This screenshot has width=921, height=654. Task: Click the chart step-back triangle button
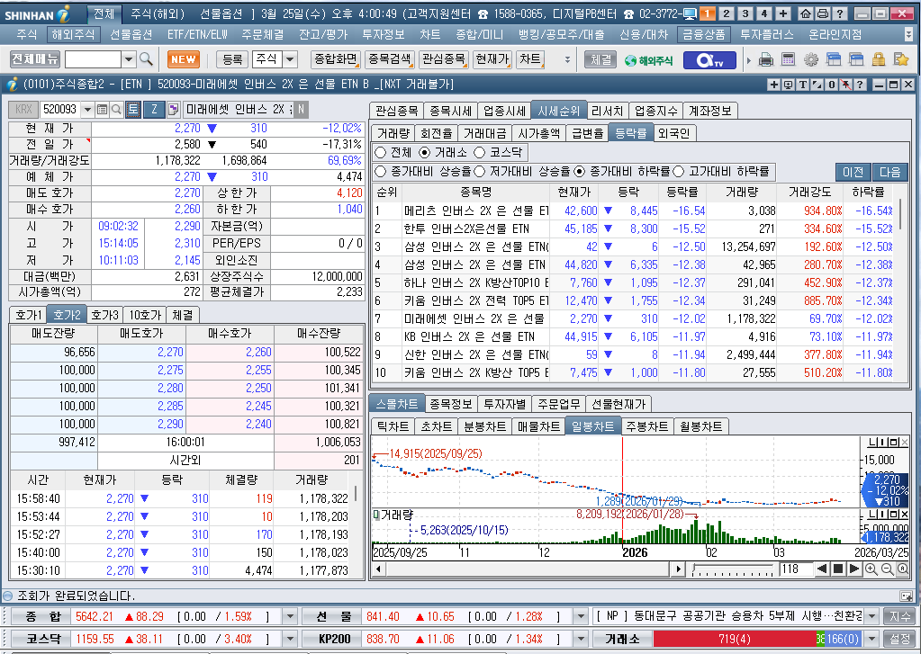pyautogui.click(x=822, y=569)
